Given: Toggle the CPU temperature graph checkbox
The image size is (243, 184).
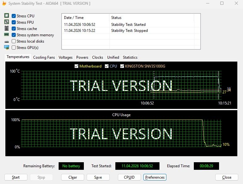Looking at the screenshot, I should pyautogui.click(x=107, y=66).
